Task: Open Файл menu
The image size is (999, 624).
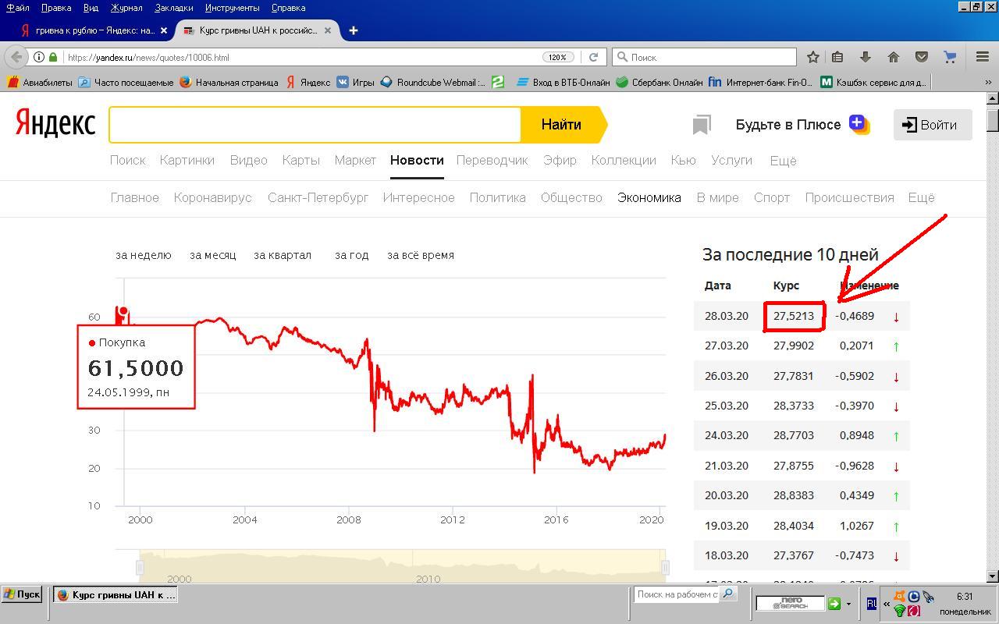Action: (x=17, y=8)
